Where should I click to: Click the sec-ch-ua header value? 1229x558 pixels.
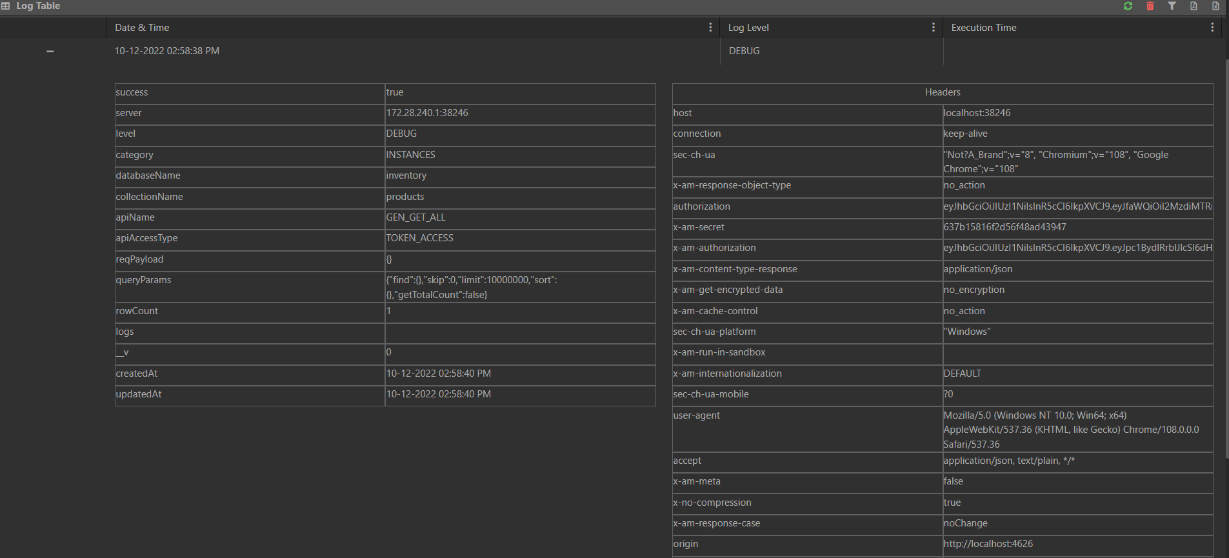point(1055,162)
